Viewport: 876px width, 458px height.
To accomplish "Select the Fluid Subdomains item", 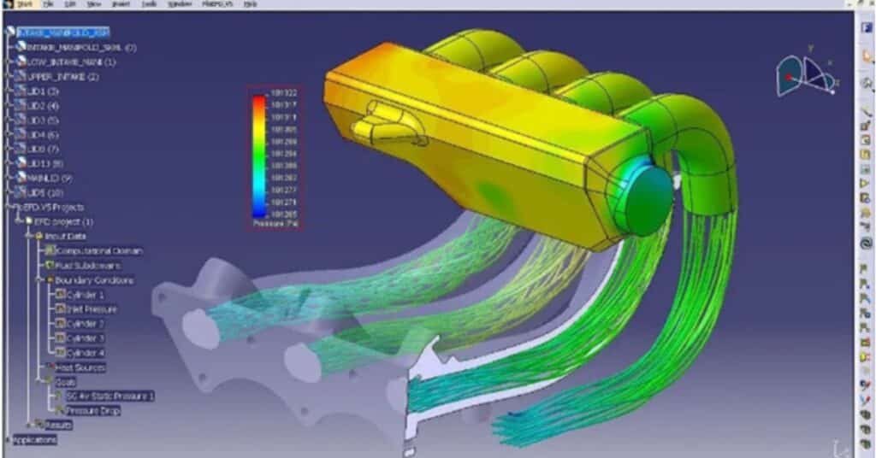I will coord(89,265).
